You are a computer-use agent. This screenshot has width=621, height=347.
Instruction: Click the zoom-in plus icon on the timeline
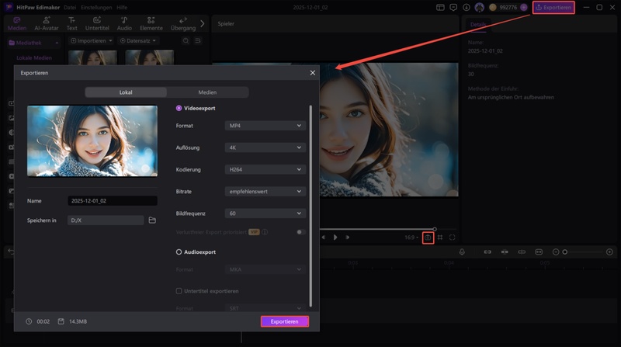(609, 252)
